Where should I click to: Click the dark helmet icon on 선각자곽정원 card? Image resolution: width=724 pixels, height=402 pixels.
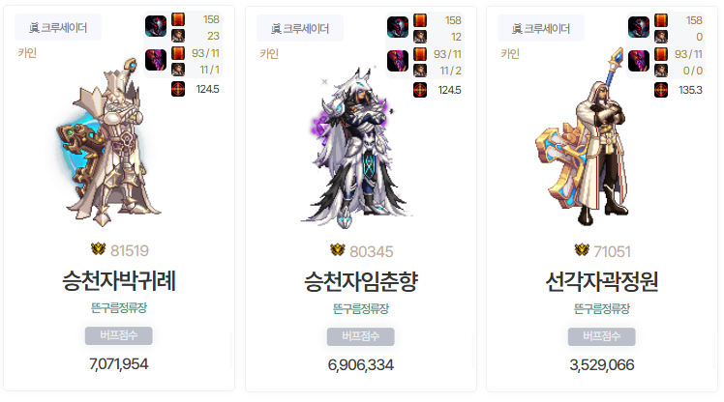tap(639, 27)
